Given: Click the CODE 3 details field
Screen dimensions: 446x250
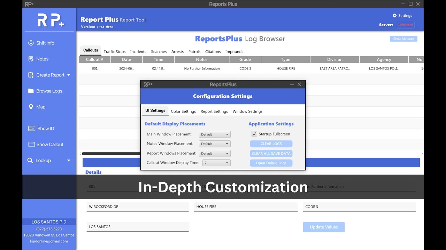Looking at the screenshot, I should click(x=359, y=207).
